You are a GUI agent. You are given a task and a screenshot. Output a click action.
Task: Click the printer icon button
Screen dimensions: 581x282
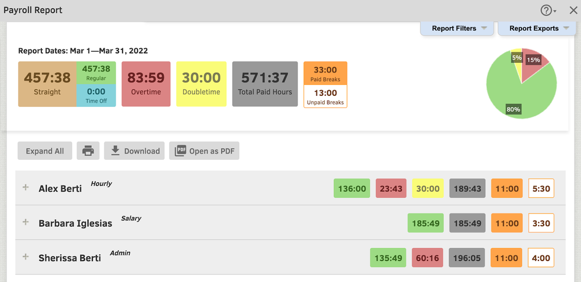pos(88,151)
